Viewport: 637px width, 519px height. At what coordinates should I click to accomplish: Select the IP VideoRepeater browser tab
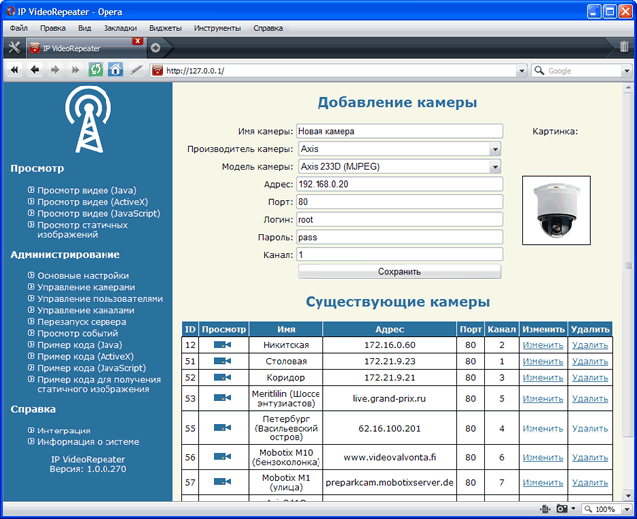pos(86,48)
